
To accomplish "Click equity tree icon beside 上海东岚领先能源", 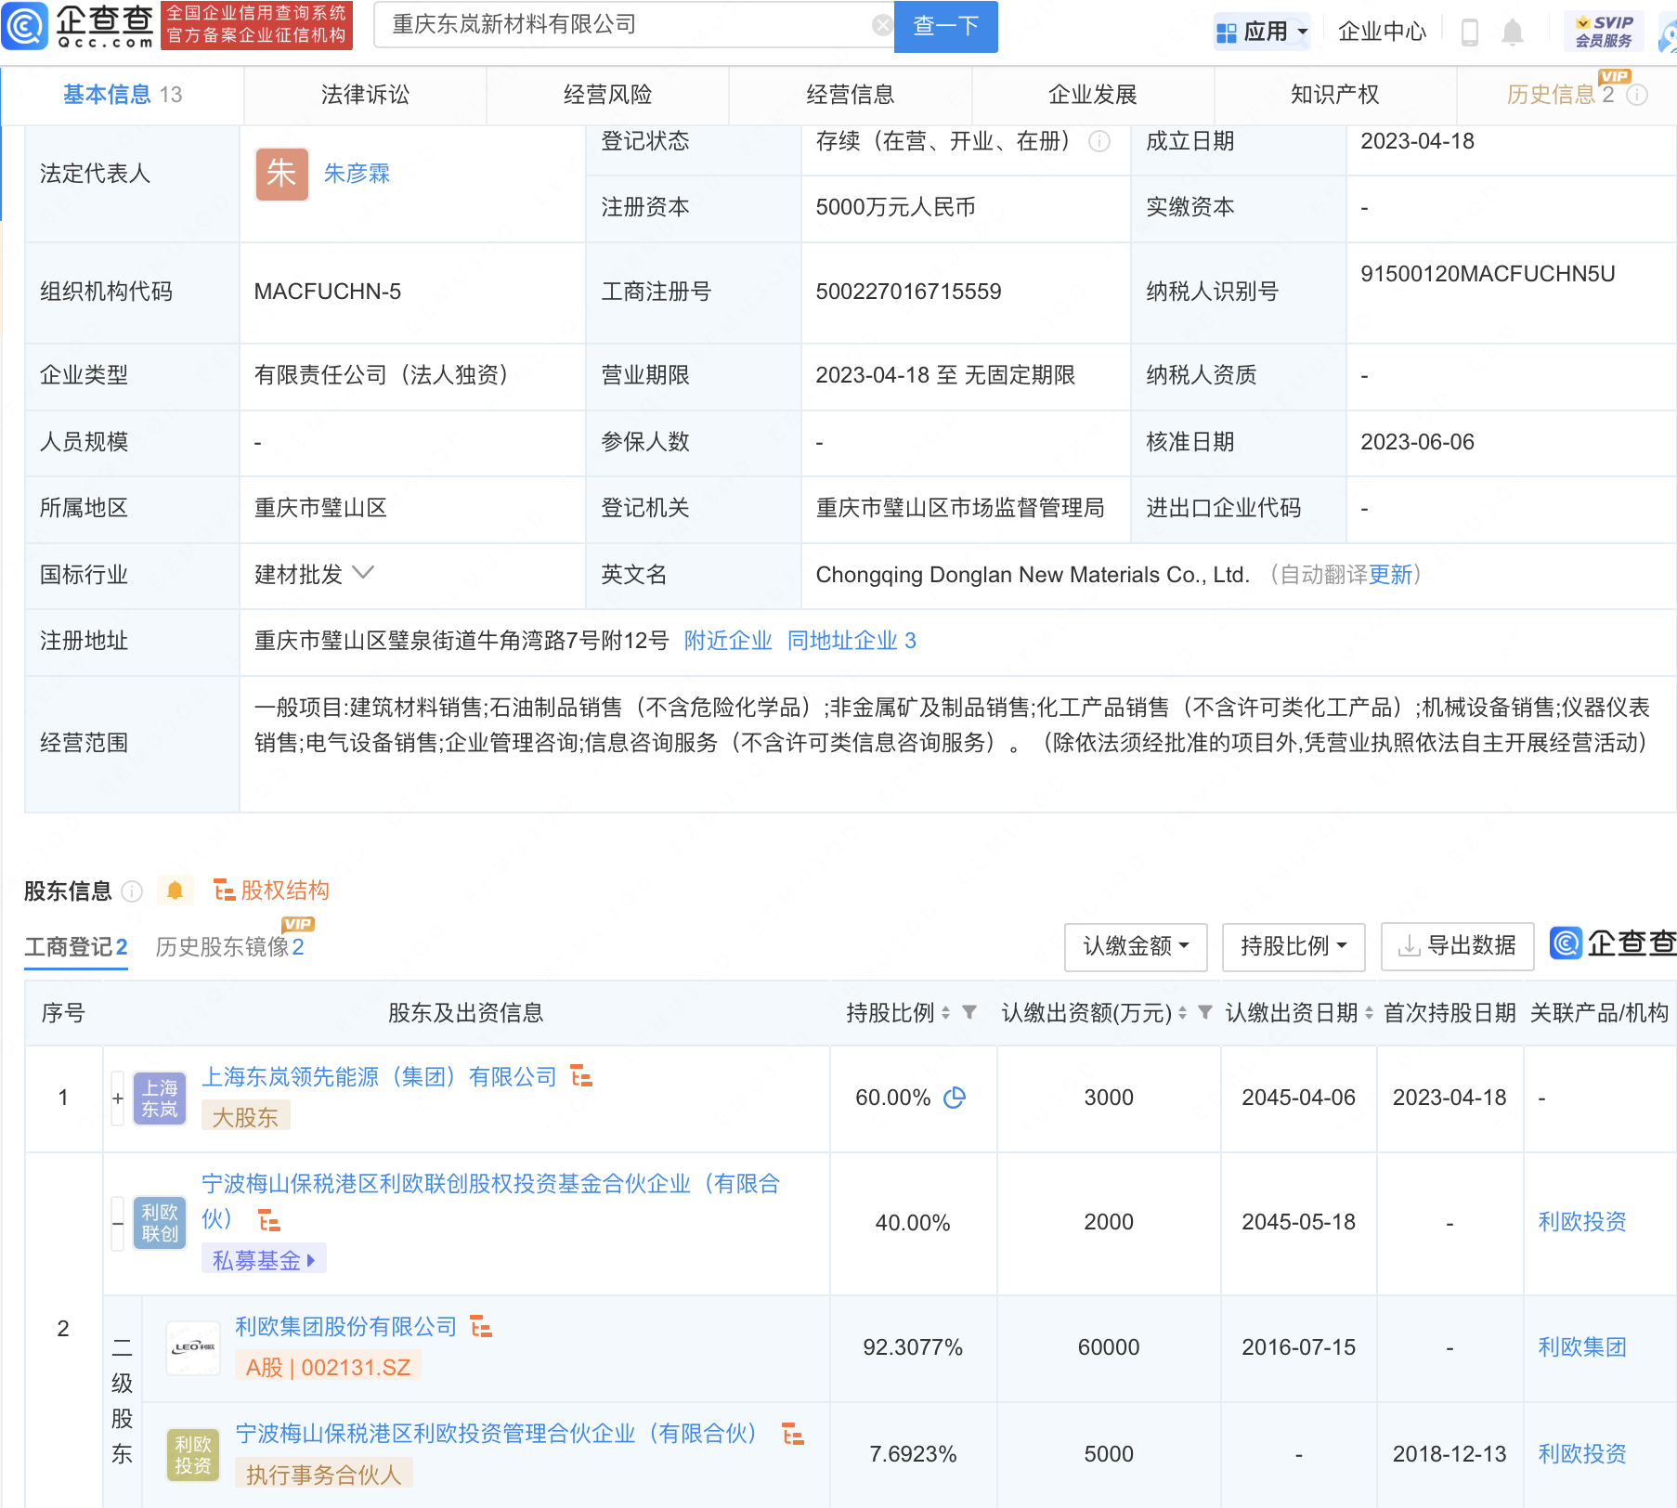I will [x=581, y=1076].
